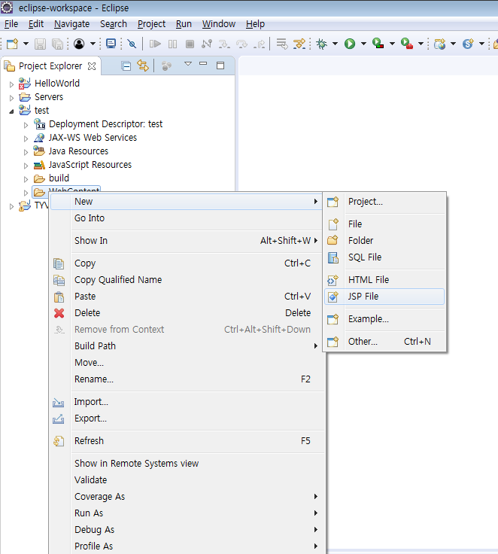
Task: Click Skip All Breakpoints icon
Action: tap(132, 44)
